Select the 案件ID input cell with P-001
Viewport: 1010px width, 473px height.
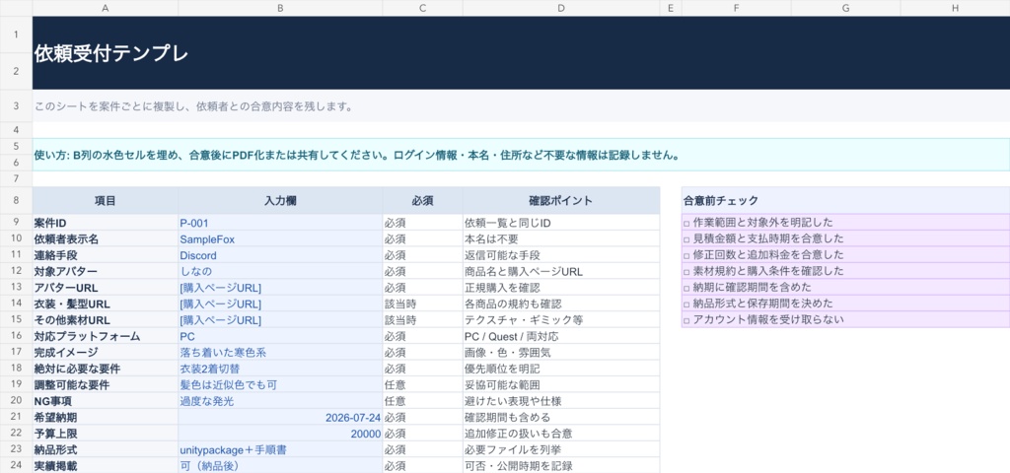(x=280, y=223)
